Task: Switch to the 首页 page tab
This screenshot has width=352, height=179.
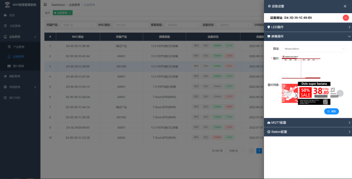Action: click(47, 13)
